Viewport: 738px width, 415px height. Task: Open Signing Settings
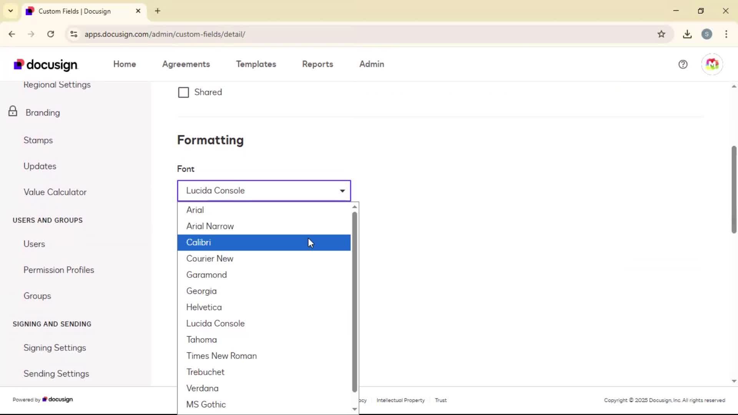point(55,348)
